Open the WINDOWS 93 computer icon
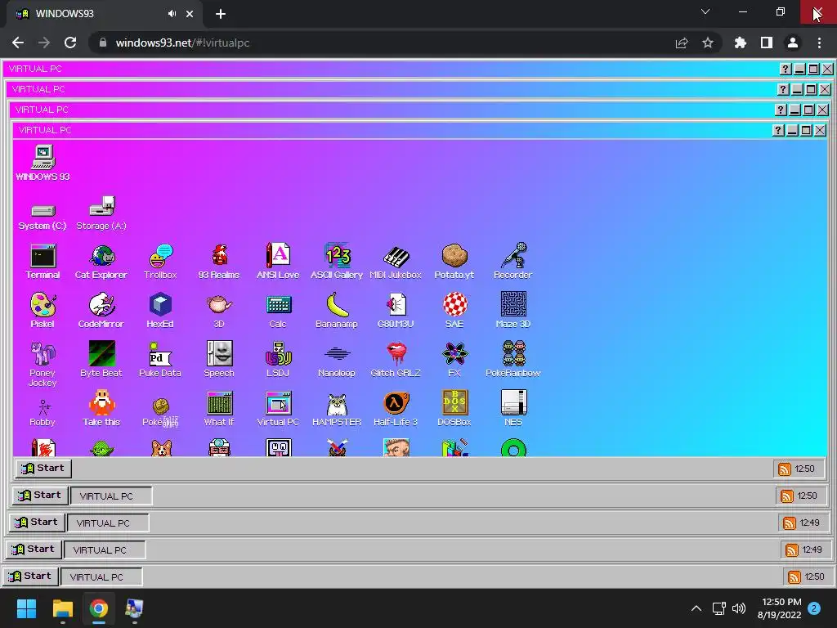 (x=43, y=163)
